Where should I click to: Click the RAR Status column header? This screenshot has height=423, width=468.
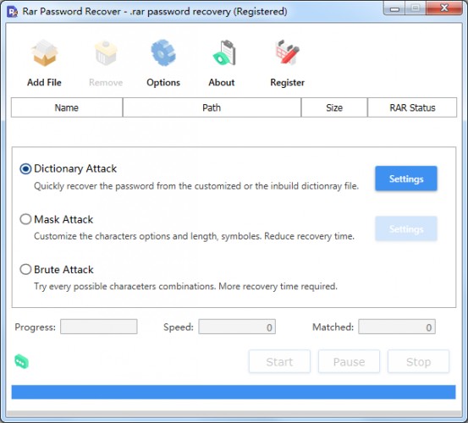click(x=412, y=107)
